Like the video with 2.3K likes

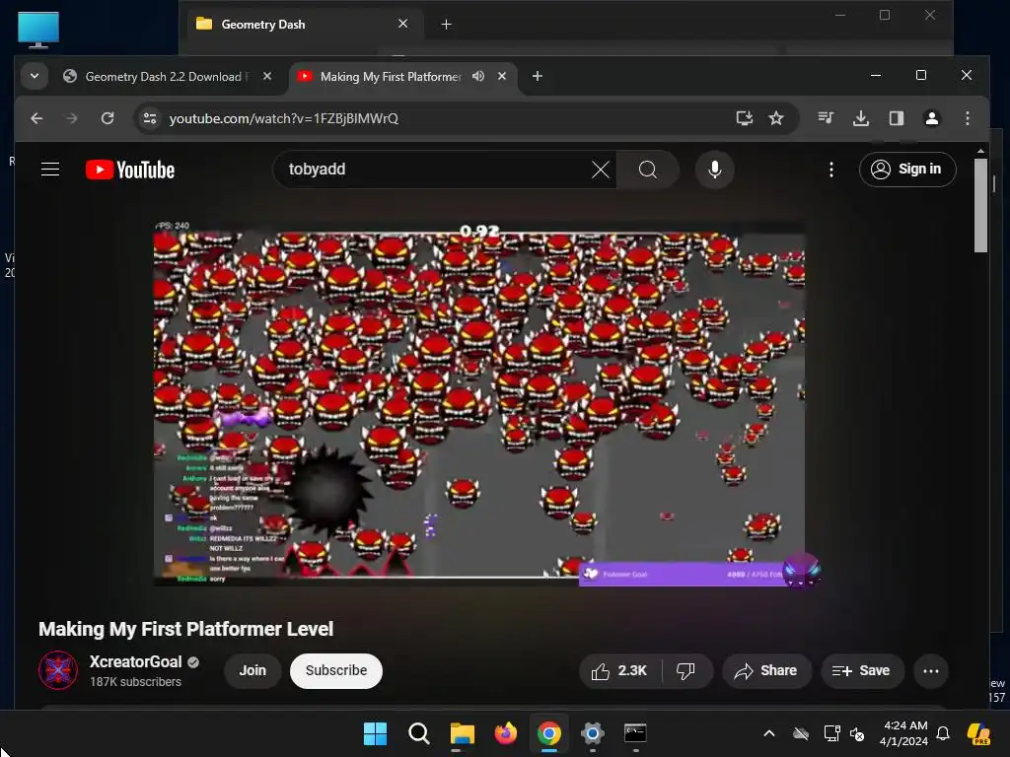click(618, 670)
